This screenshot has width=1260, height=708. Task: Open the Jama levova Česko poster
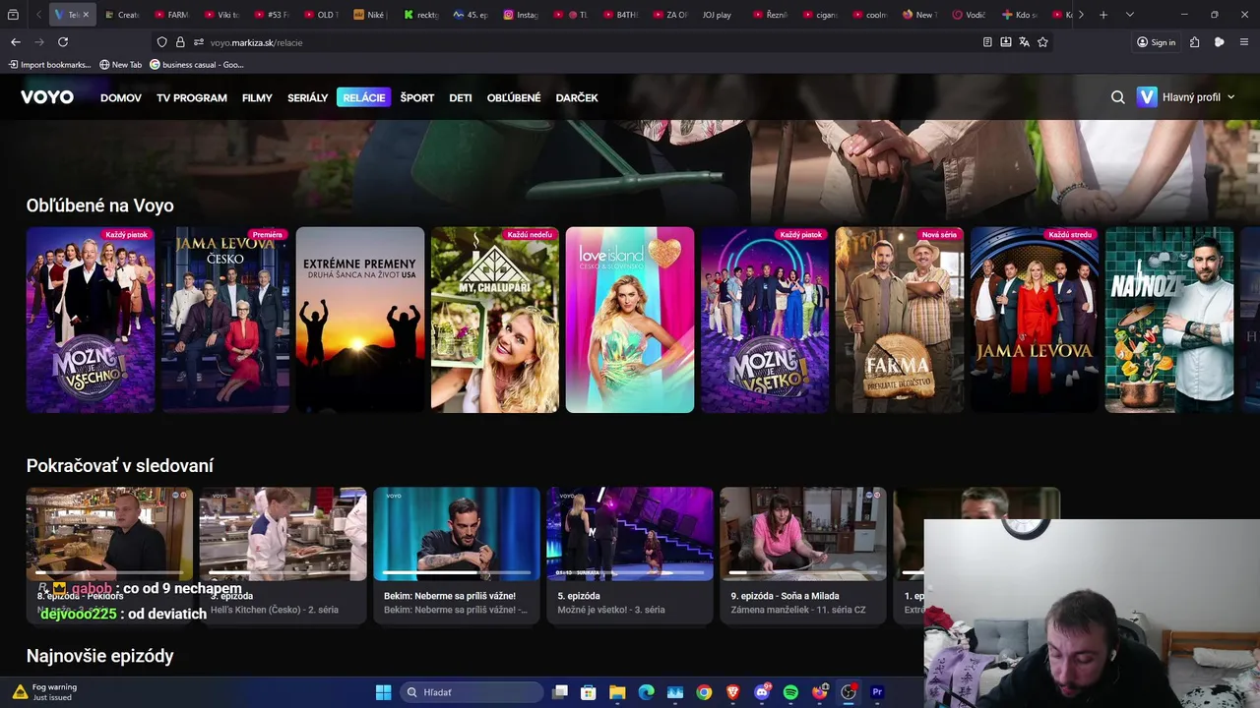(225, 320)
